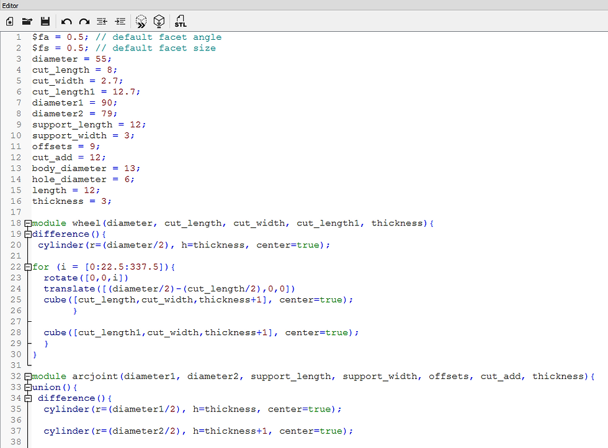Click the 'translate' call on line 24
Viewport: 608px width, 448px height.
pyautogui.click(x=69, y=289)
